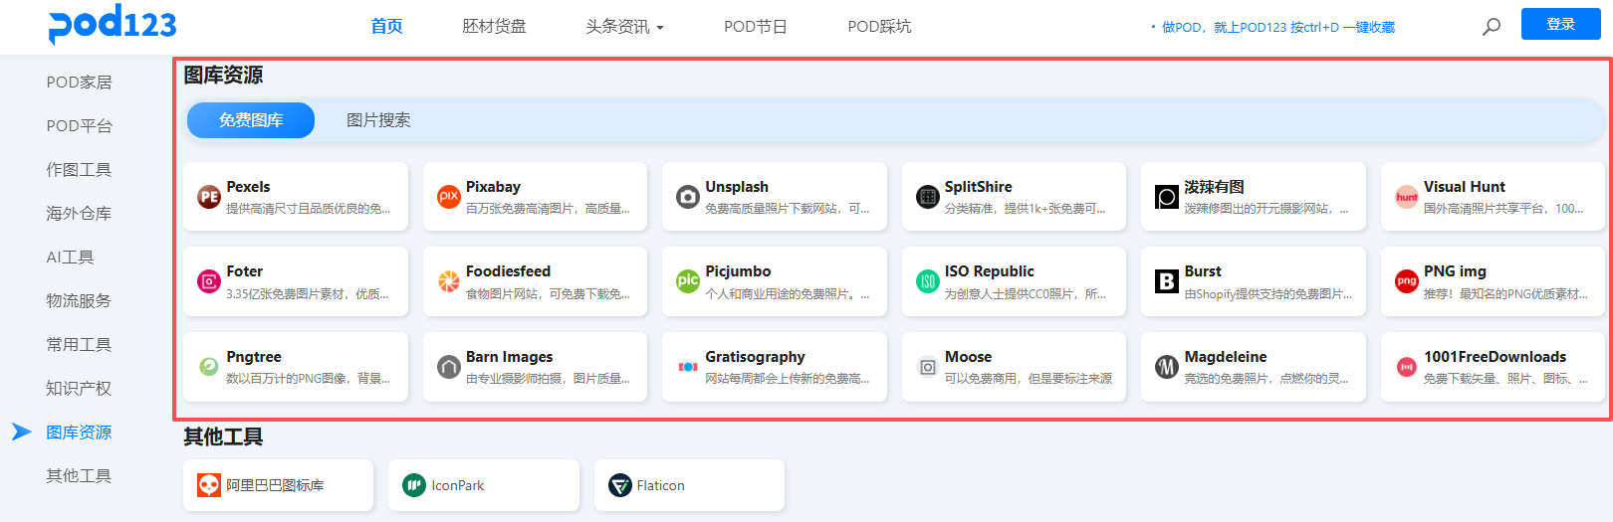Select the 免费图库 tab

pos(251,120)
